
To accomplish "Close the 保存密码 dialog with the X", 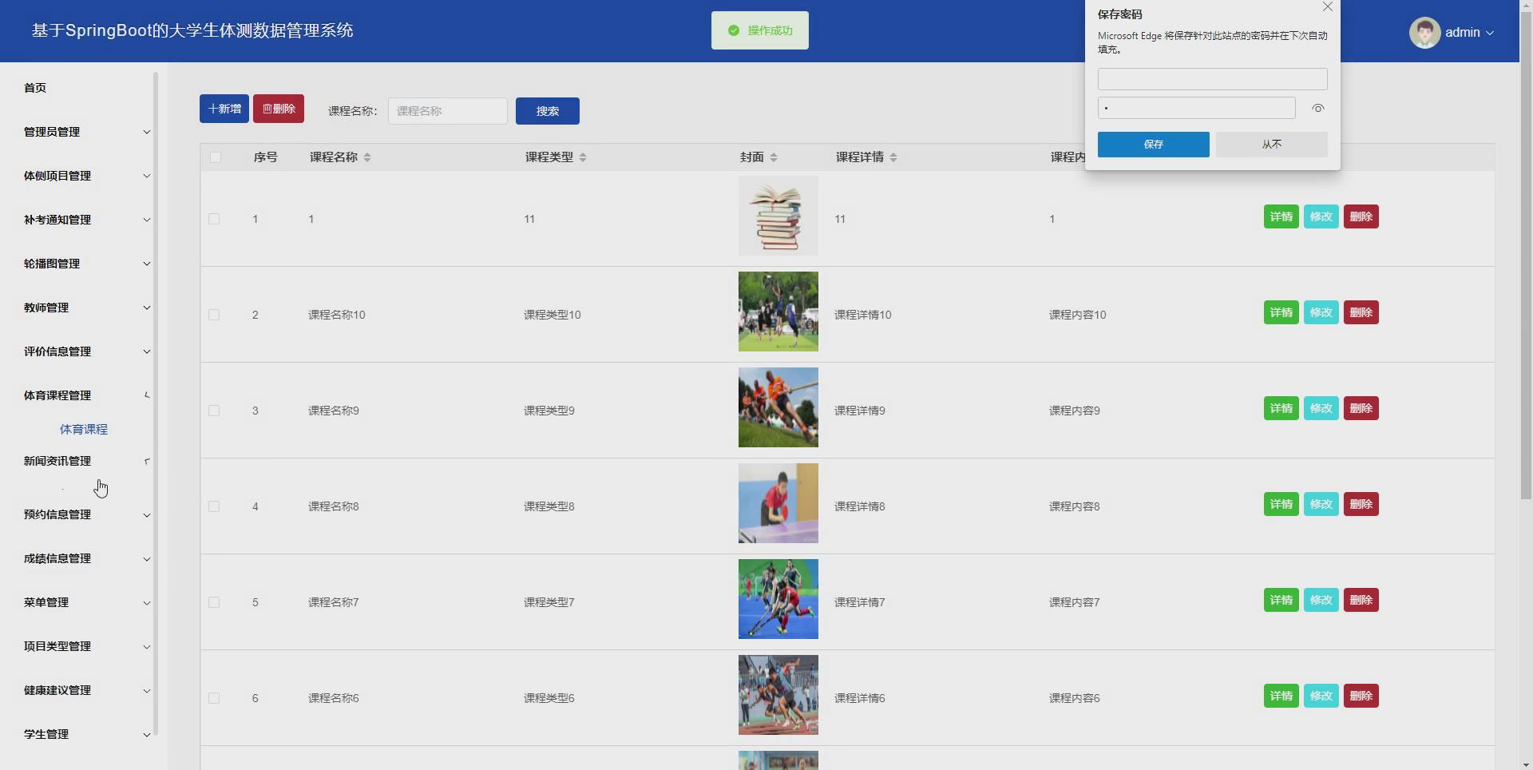I will point(1327,7).
